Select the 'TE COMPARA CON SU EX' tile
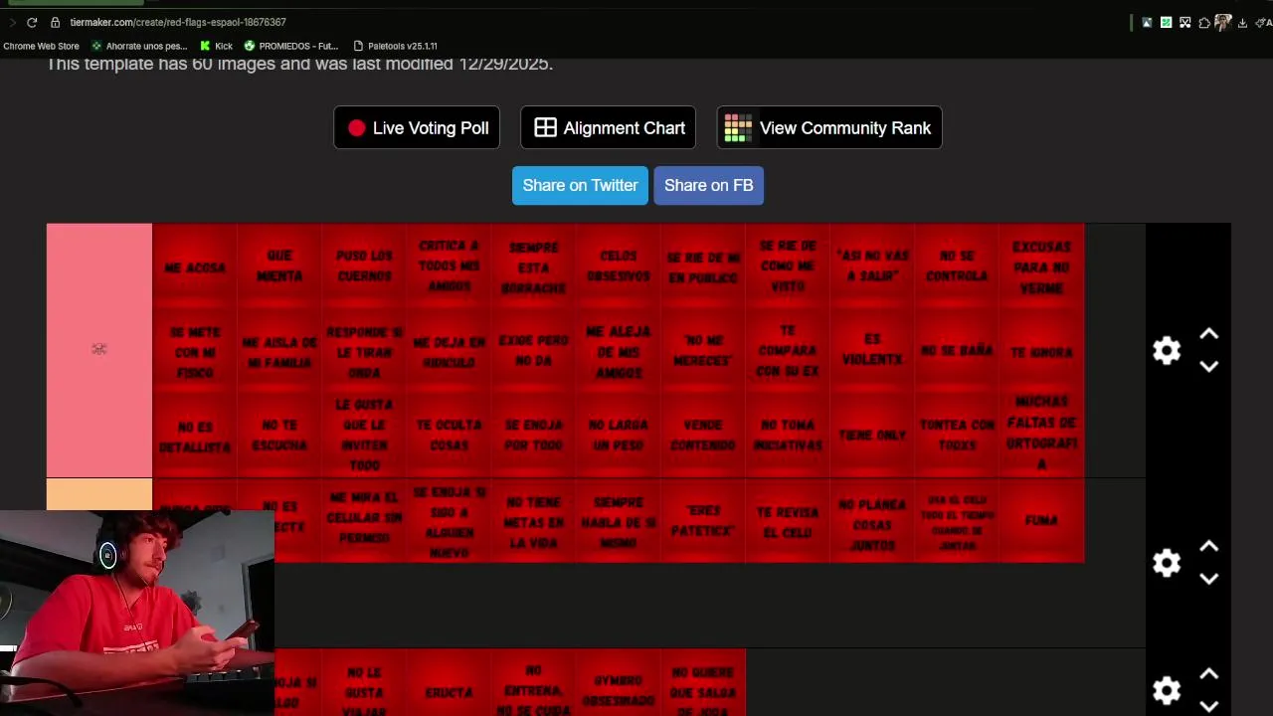The image size is (1273, 716). (x=788, y=351)
